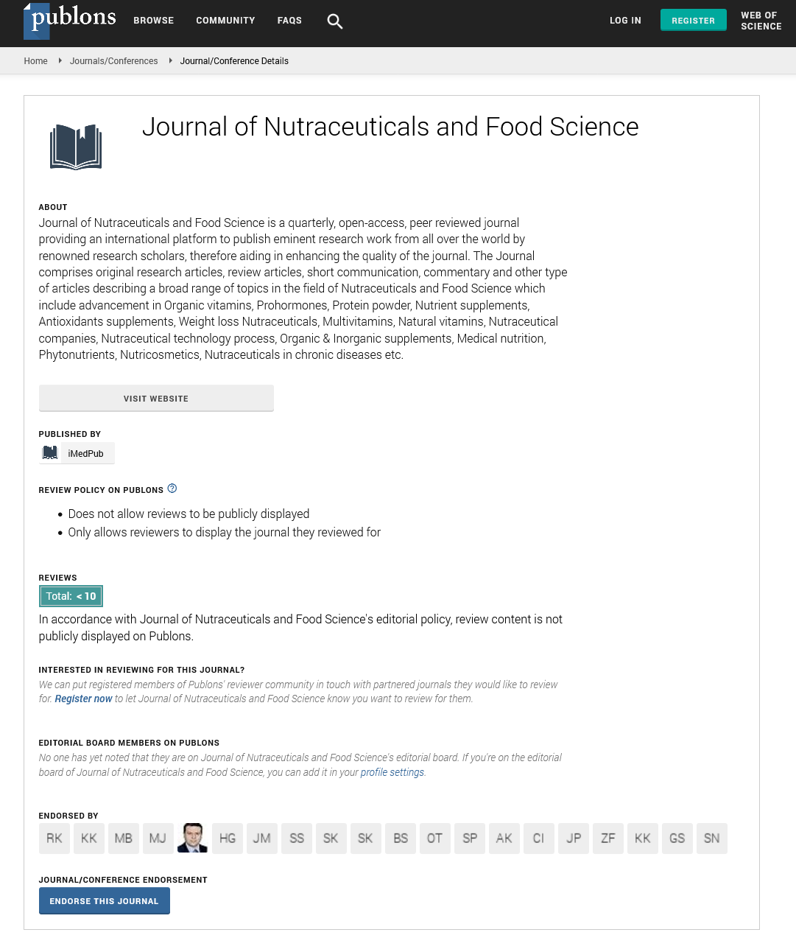
Task: Click the iMedPub publisher icon
Action: pos(50,453)
